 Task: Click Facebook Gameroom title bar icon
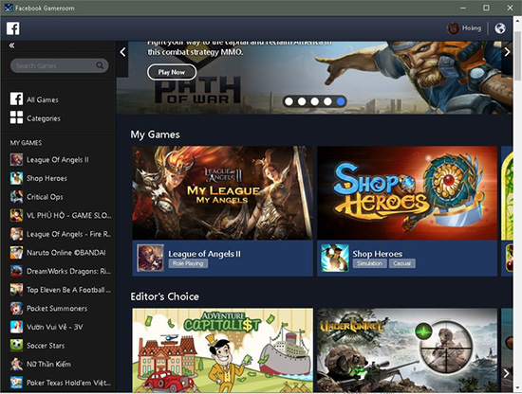coord(9,8)
